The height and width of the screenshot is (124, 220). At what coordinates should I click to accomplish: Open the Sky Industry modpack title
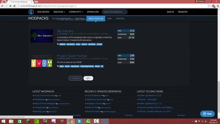(x=65, y=31)
